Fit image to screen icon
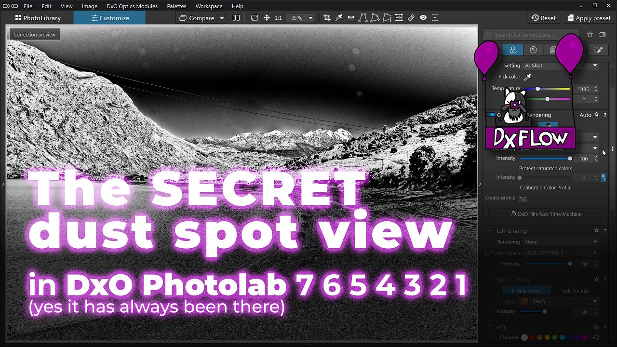Viewport: 617px width, 347px height. pyautogui.click(x=255, y=18)
